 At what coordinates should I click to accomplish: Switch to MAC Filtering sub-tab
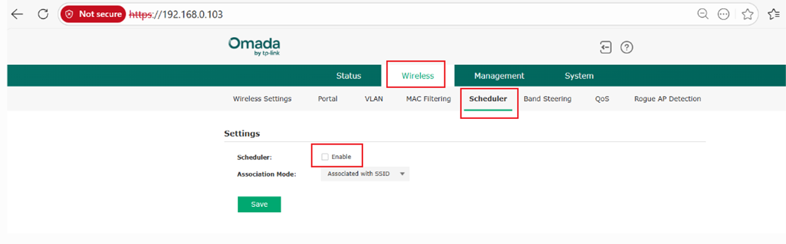click(428, 99)
